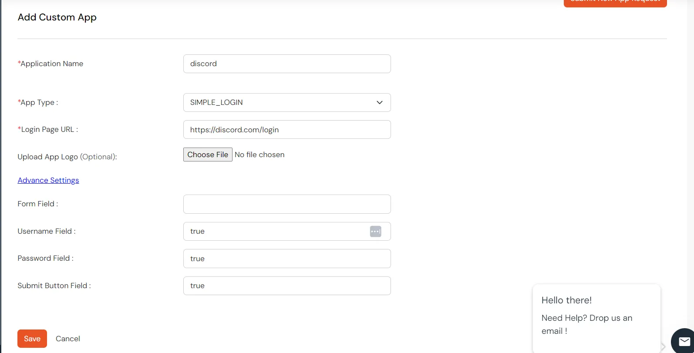Select the Password Field value true
This screenshot has height=353, width=694.
(287, 258)
